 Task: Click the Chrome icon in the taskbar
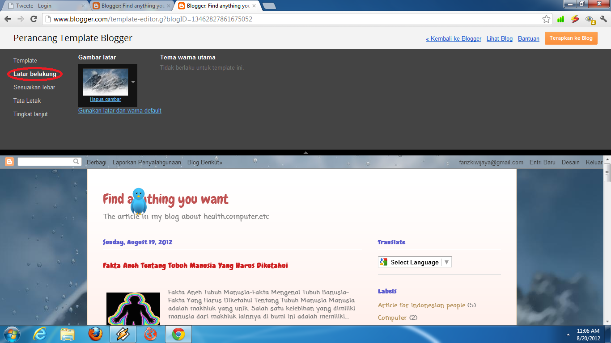(x=178, y=334)
